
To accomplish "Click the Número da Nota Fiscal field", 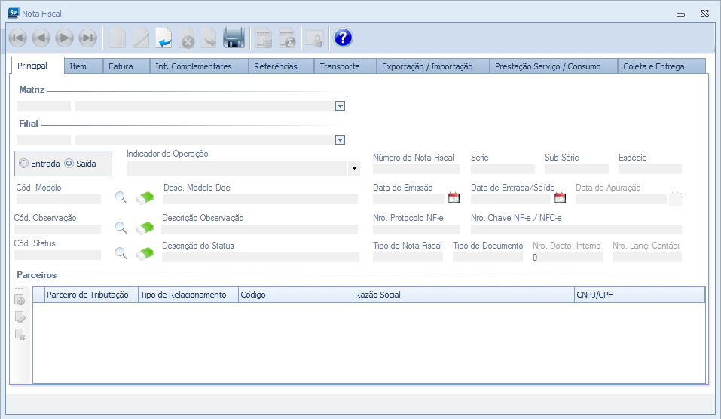I will (x=416, y=170).
